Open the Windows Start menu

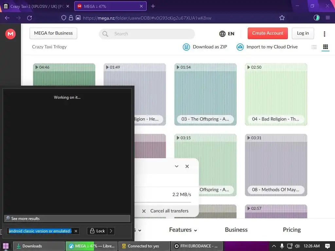pyautogui.click(x=6, y=246)
